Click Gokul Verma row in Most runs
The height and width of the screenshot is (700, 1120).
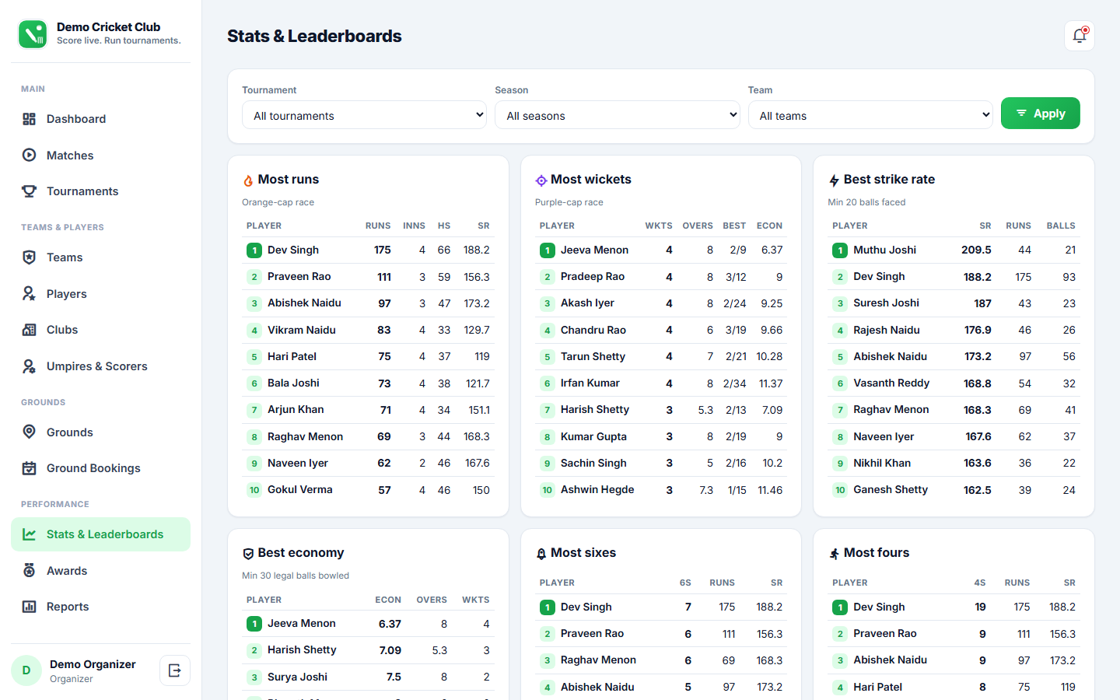tap(368, 489)
